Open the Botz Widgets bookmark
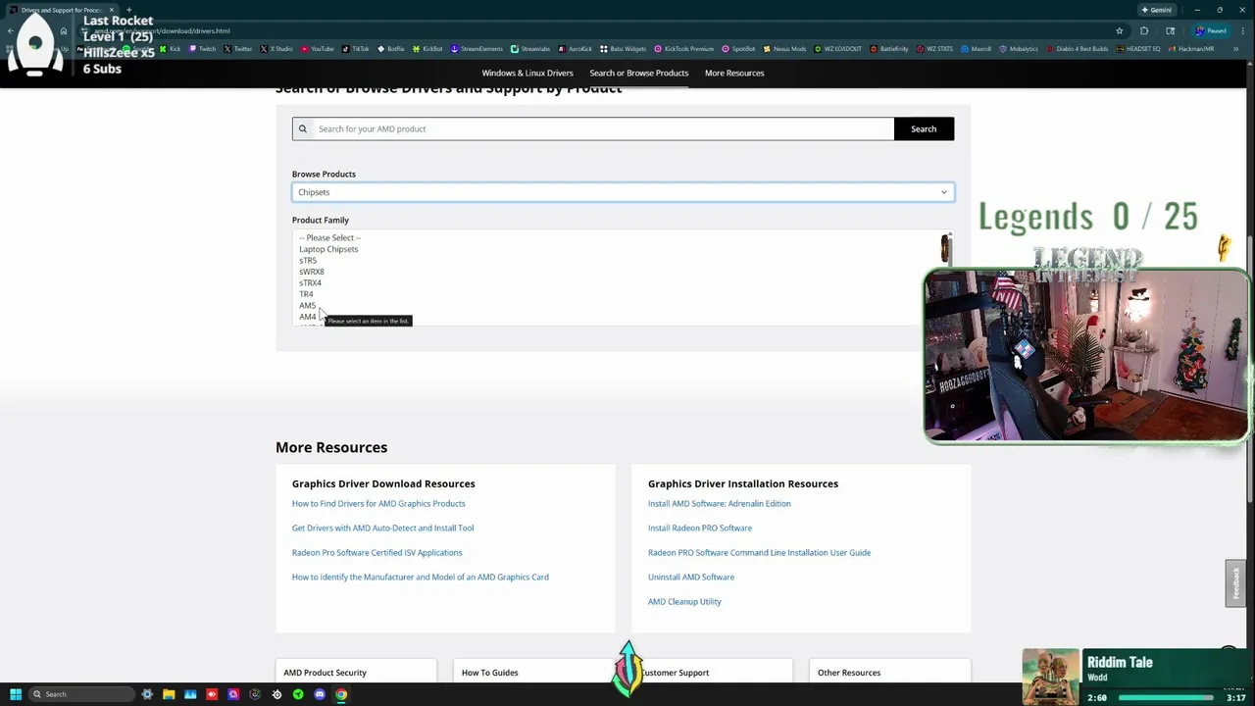 coord(623,49)
